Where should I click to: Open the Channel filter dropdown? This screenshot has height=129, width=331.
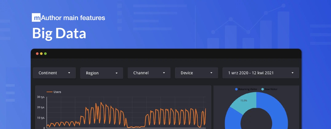[149, 73]
